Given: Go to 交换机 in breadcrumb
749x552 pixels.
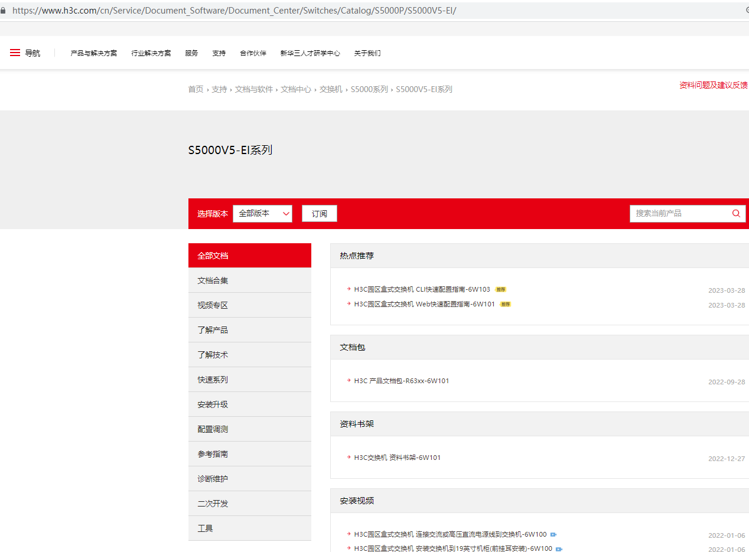Looking at the screenshot, I should pyautogui.click(x=331, y=89).
